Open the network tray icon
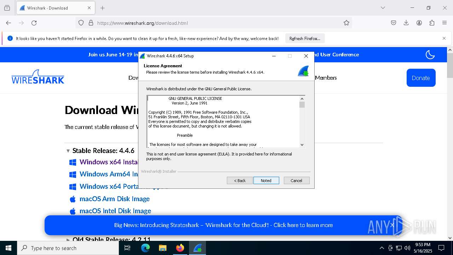 pos(399,248)
